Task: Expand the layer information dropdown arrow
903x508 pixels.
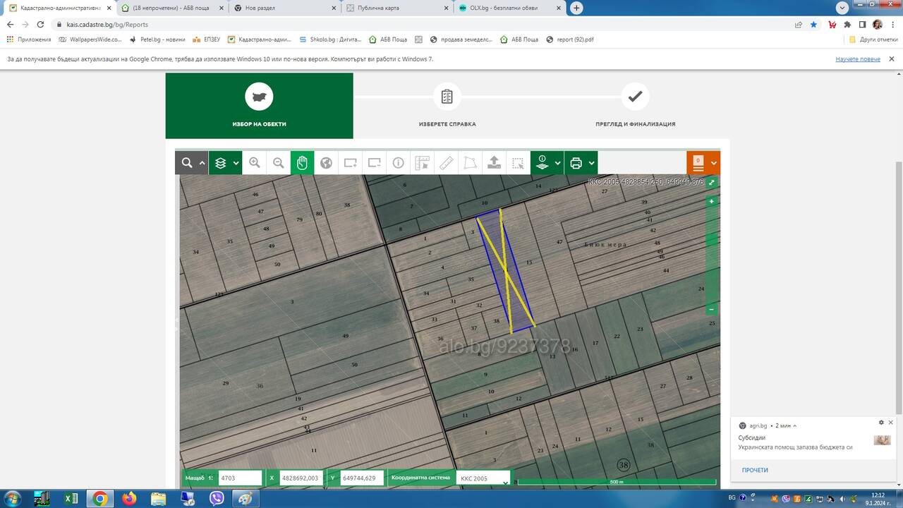Action: coord(558,163)
